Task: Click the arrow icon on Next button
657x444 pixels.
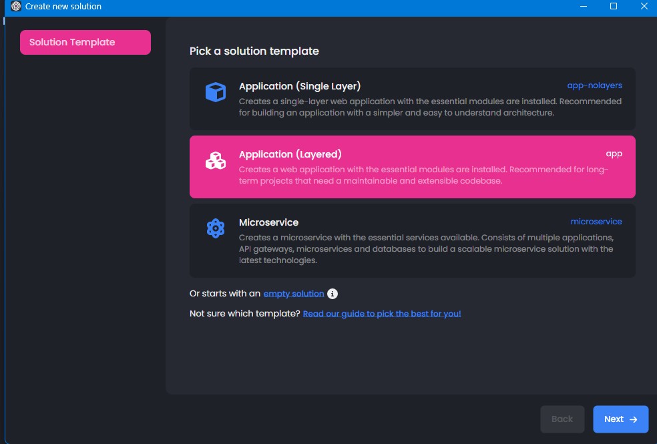Action: (634, 419)
